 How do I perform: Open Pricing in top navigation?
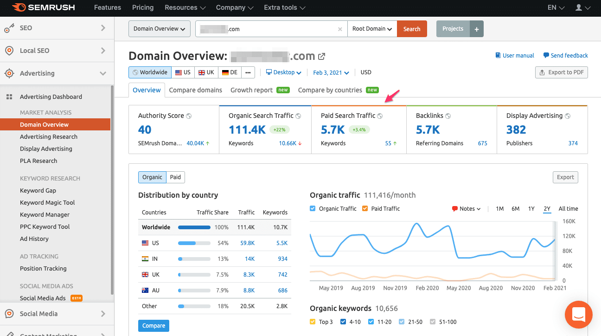point(143,8)
